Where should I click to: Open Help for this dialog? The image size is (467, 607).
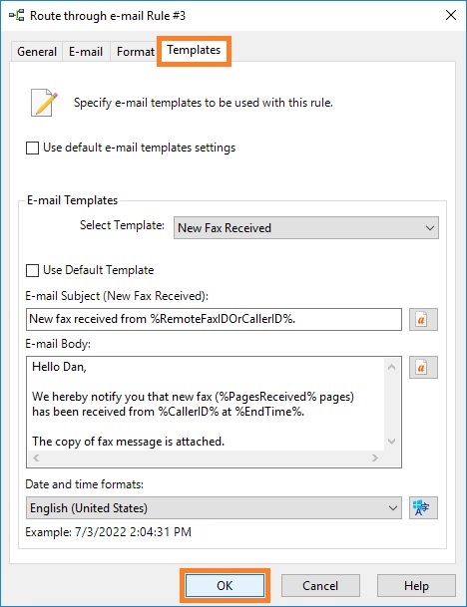[x=416, y=586]
